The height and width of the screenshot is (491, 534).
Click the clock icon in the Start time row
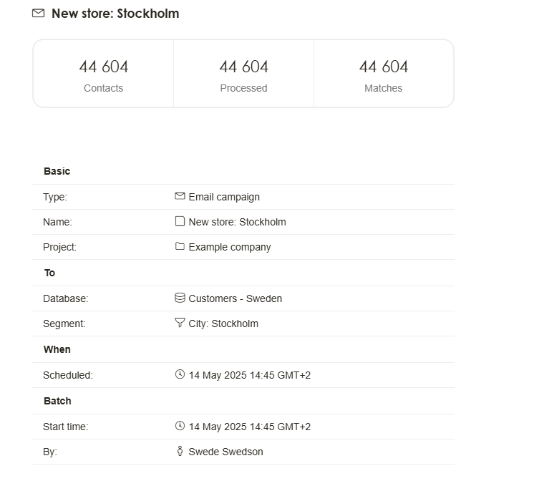[180, 426]
